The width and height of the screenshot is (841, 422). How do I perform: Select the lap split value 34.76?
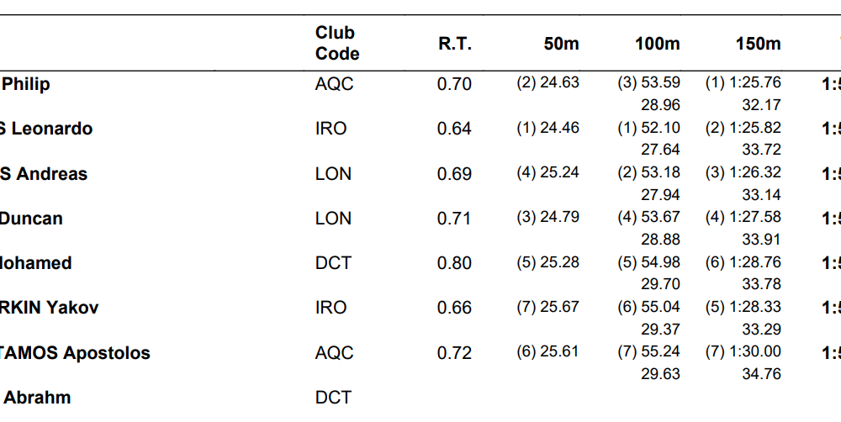[x=761, y=374]
